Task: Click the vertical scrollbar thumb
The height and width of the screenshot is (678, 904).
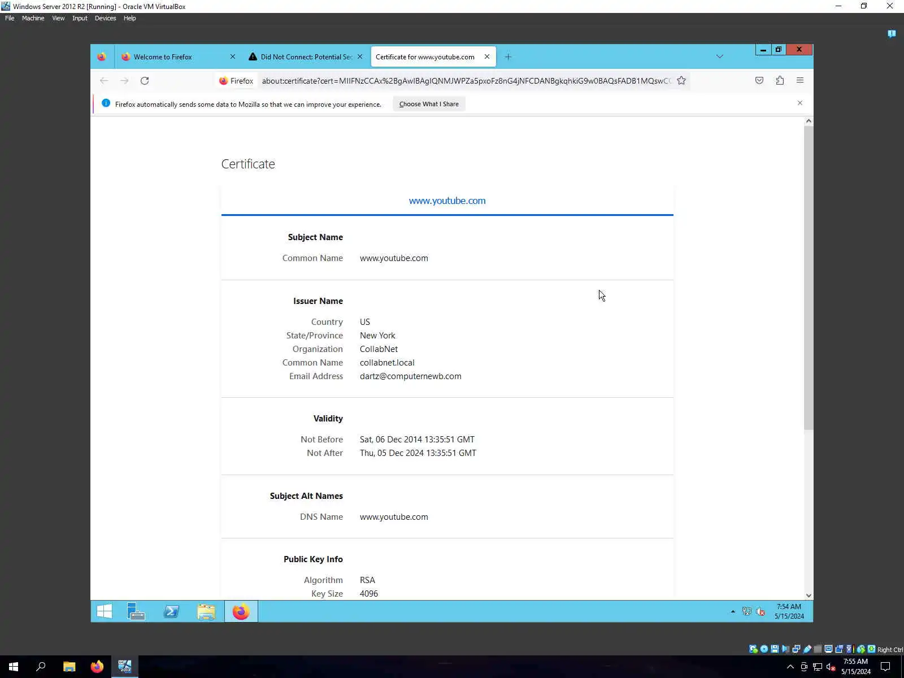Action: [809, 277]
